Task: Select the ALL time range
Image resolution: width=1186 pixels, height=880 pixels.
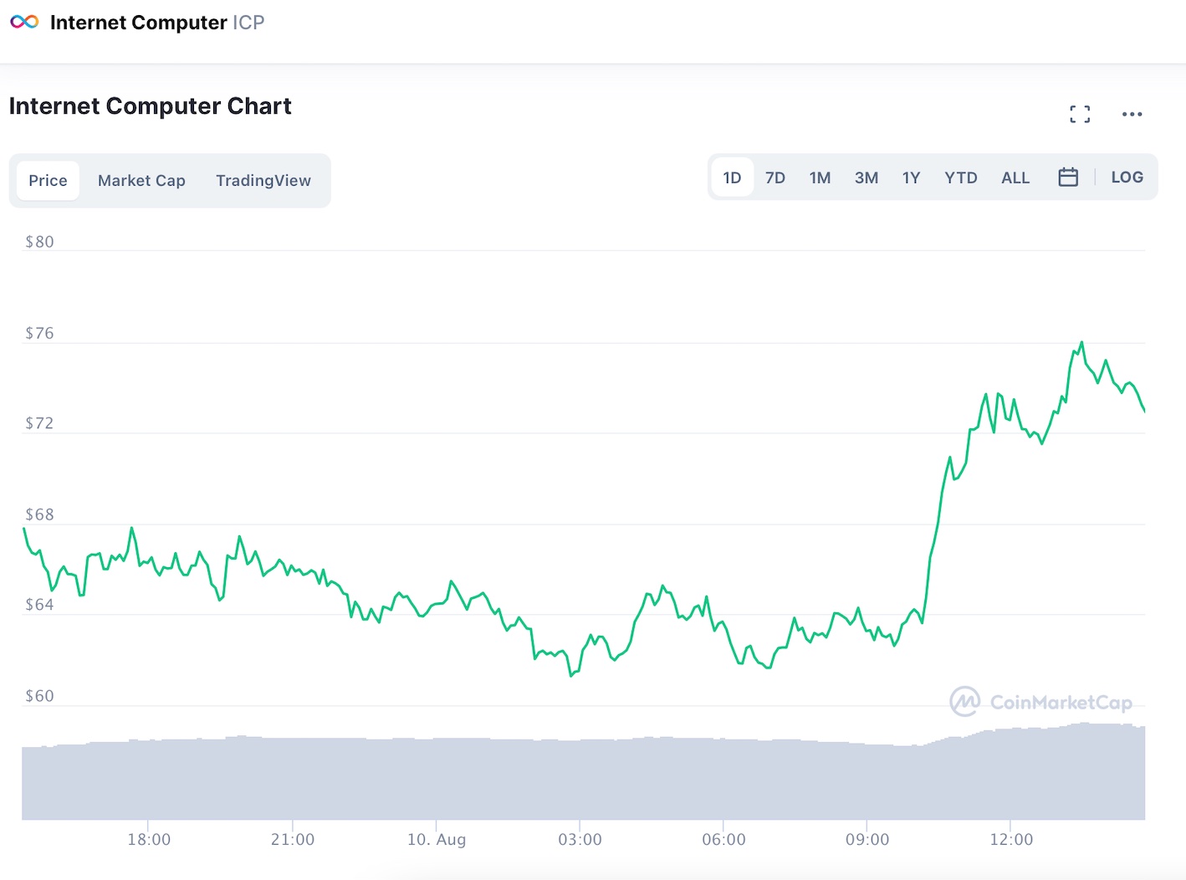Action: (1015, 177)
